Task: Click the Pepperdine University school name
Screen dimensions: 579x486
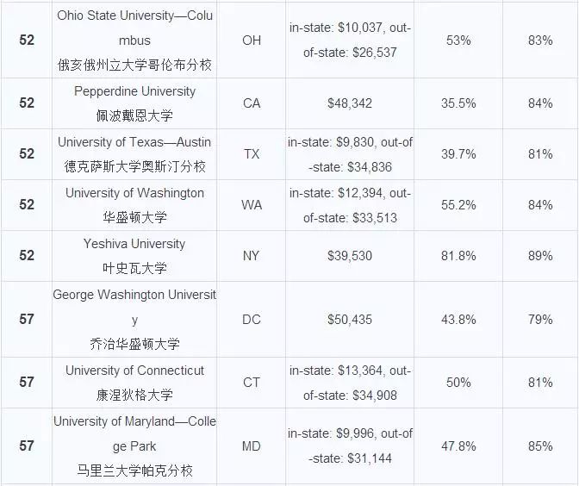Action: [134, 91]
